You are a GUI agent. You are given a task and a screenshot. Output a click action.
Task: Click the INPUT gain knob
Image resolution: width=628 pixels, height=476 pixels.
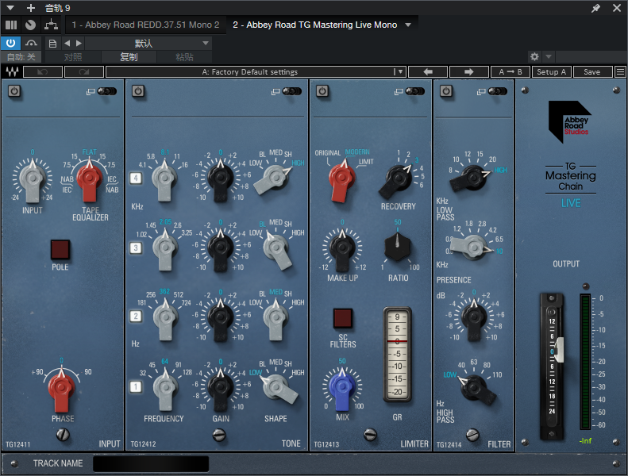point(33,179)
